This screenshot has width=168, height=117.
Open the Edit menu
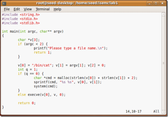coord(17,9)
